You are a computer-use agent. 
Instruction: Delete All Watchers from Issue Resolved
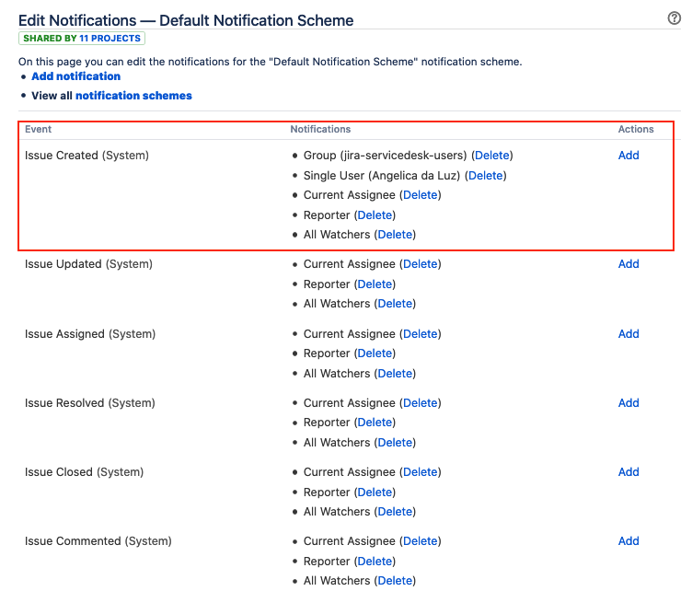point(395,443)
